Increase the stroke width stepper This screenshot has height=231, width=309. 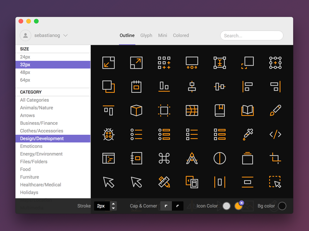[113, 204]
